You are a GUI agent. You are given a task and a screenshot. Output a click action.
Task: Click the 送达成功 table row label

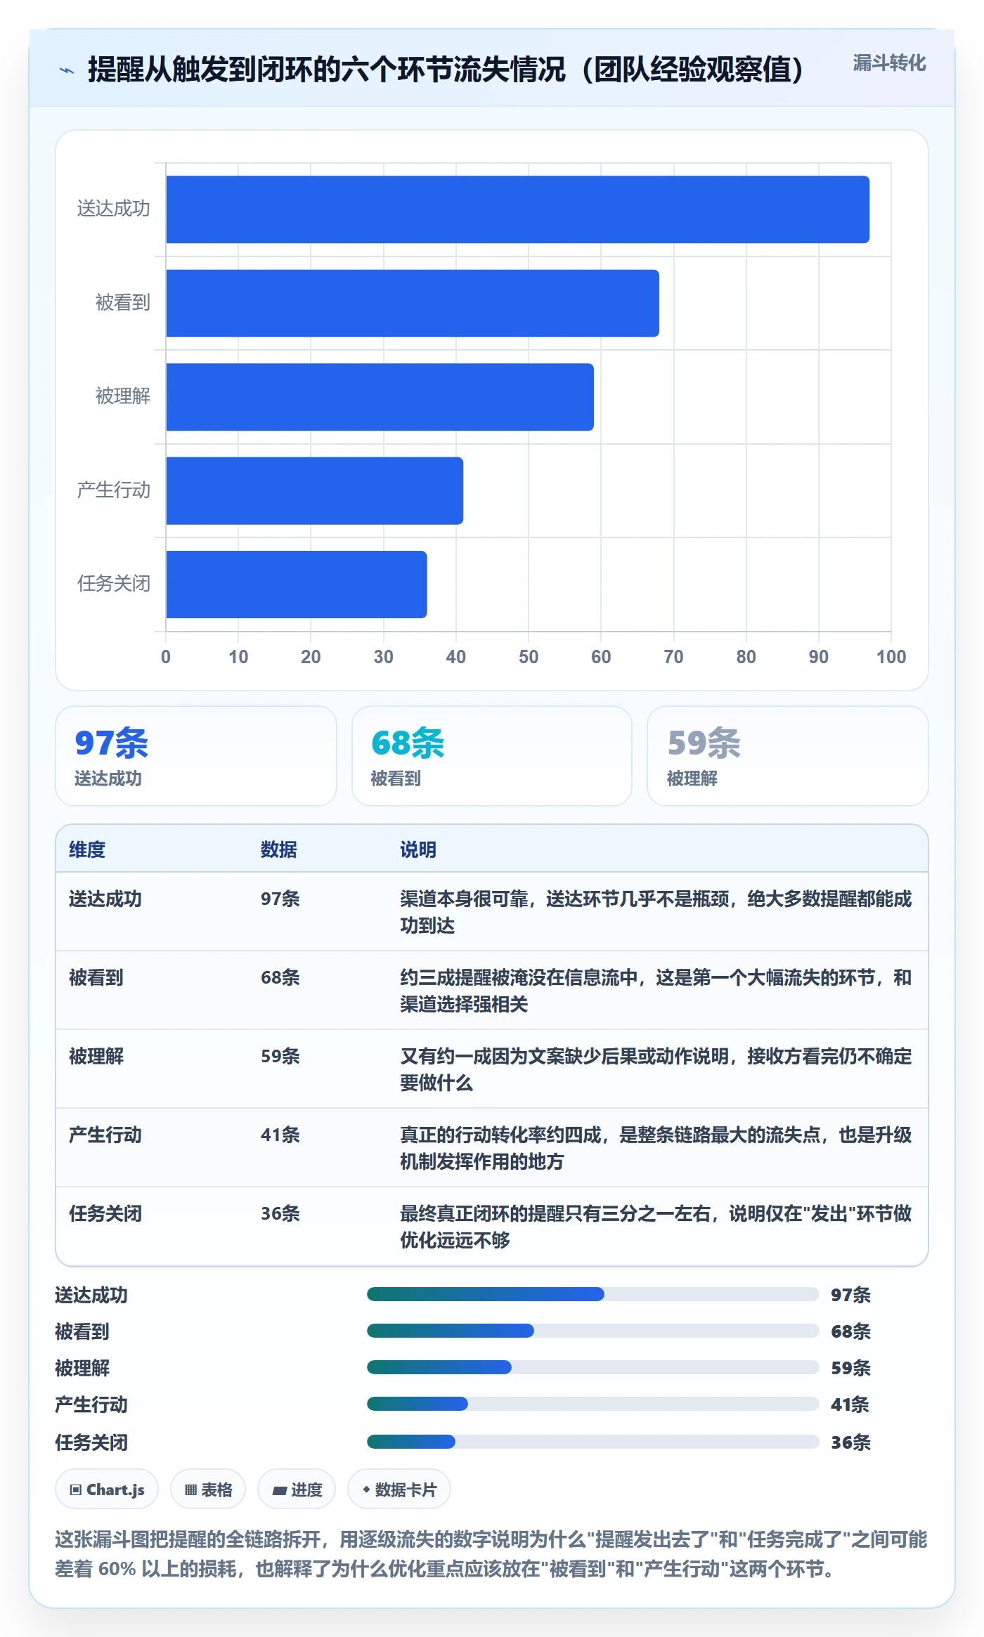105,899
